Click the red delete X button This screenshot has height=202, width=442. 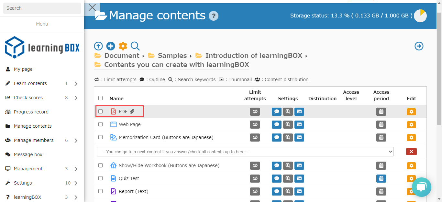(x=411, y=152)
